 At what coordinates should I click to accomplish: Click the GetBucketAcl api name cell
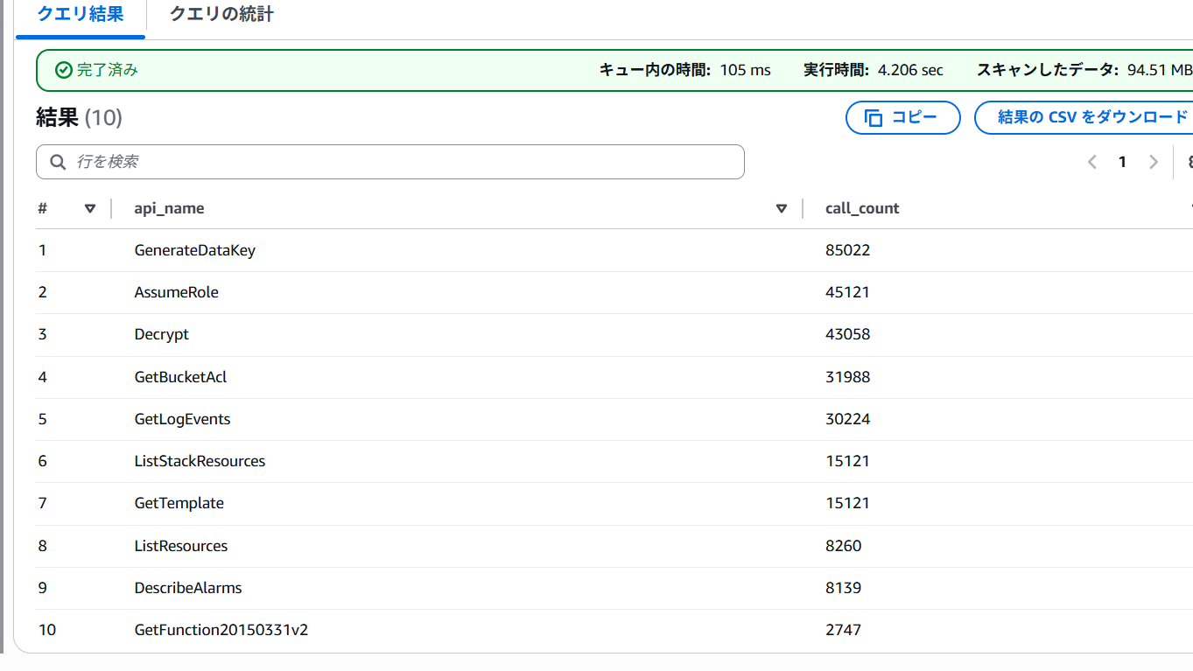coord(180,377)
